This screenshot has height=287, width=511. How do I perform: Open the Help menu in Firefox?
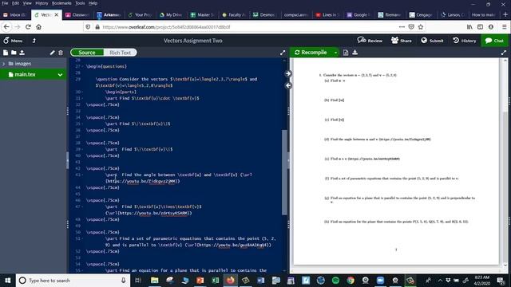[93, 3]
